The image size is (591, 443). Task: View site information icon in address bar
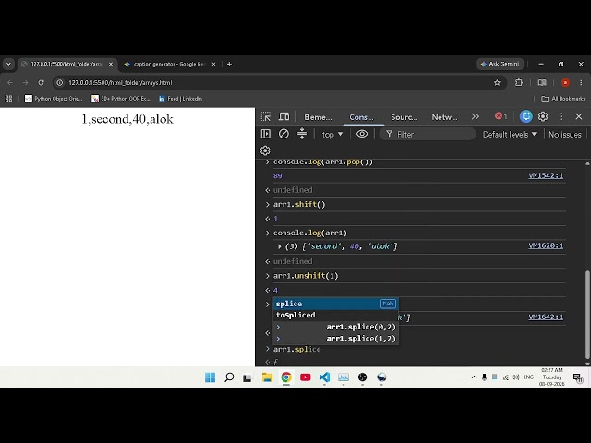[x=59, y=82]
